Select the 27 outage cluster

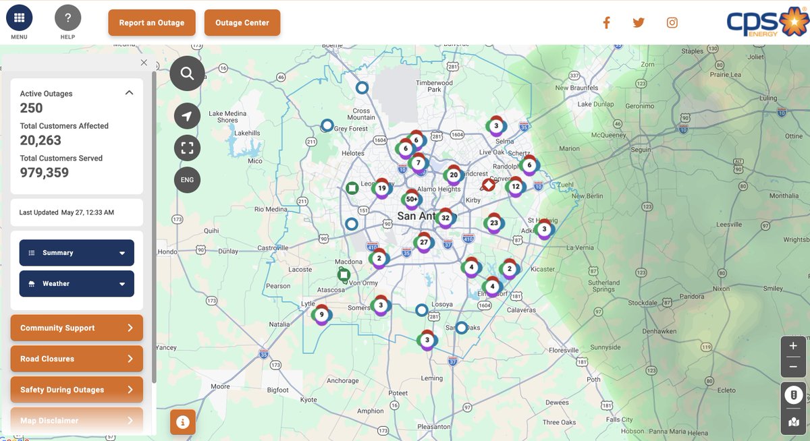[x=423, y=242]
